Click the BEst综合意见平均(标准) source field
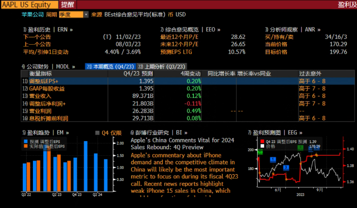357x208 pixels. [135, 15]
